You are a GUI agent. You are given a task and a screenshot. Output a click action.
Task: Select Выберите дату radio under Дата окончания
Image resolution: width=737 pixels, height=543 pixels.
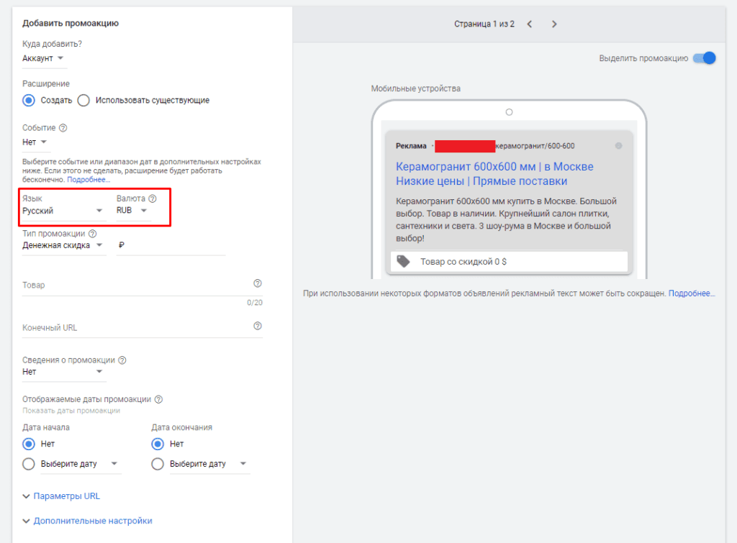coord(158,464)
